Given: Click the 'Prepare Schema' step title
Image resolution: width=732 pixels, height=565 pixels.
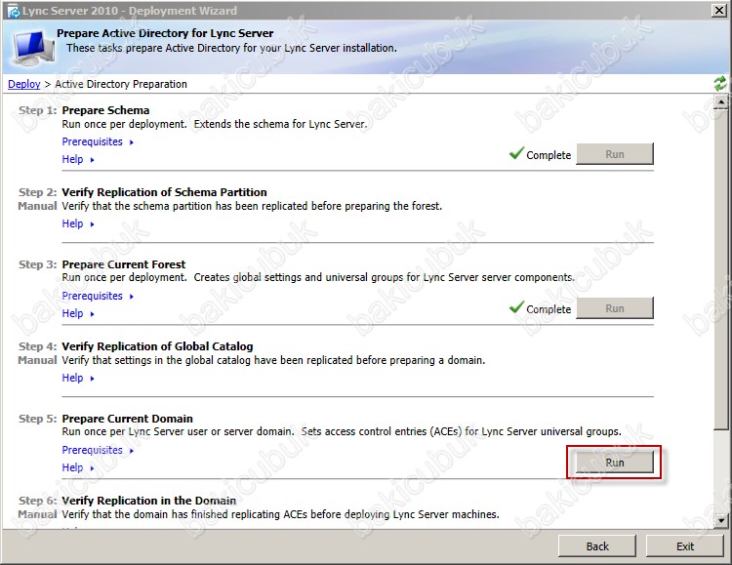Looking at the screenshot, I should click(x=105, y=110).
